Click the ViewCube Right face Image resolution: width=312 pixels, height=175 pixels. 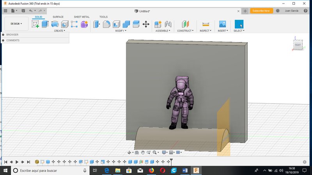(x=298, y=45)
